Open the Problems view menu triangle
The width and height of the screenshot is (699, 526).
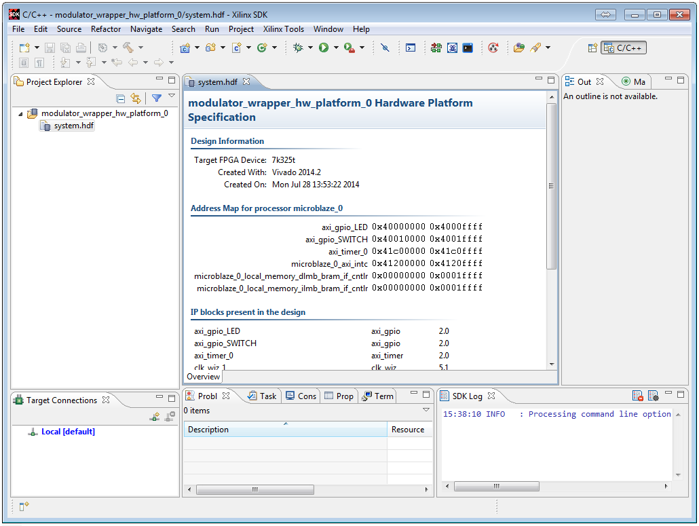[426, 410]
